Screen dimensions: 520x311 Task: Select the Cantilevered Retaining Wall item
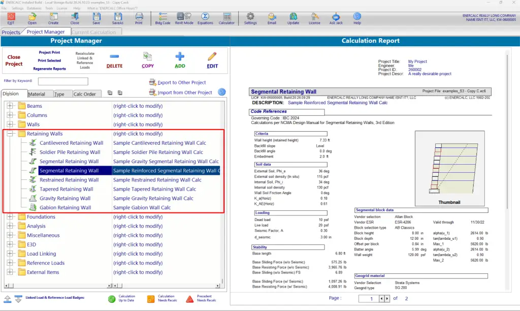coord(71,143)
